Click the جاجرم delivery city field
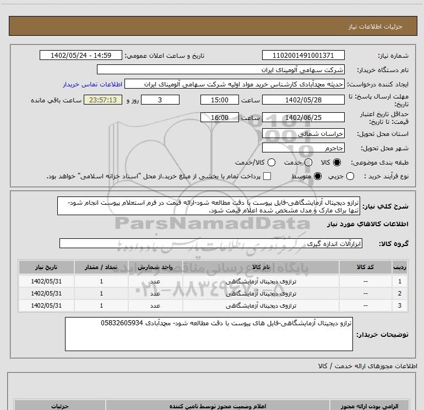The width and height of the screenshot is (424, 410). click(x=303, y=148)
